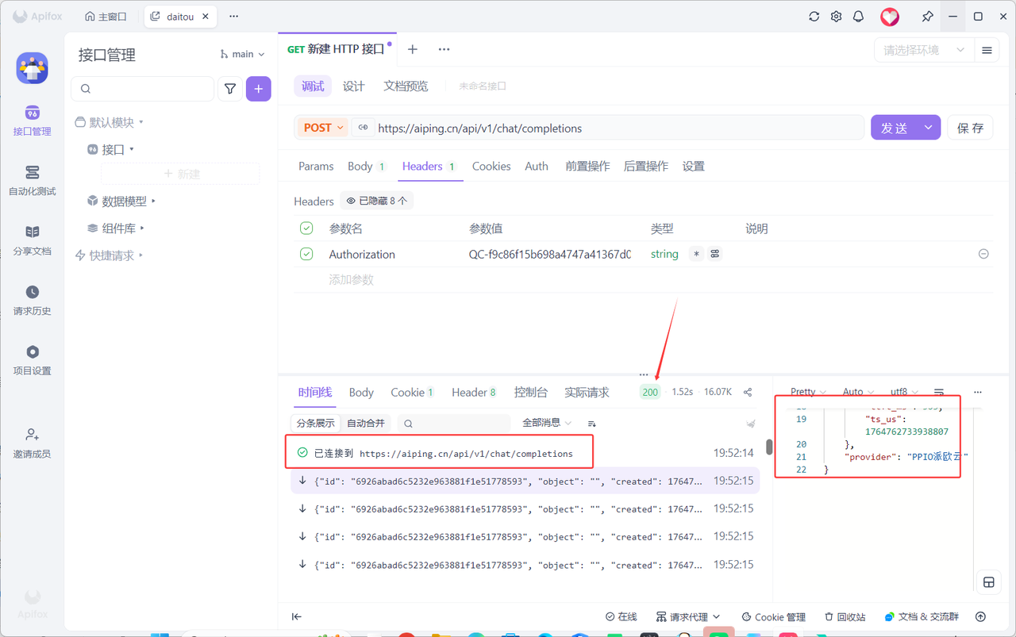Image resolution: width=1016 pixels, height=637 pixels.
Task: Click the collapse sidebar icon in bottom bar
Action: 297,616
